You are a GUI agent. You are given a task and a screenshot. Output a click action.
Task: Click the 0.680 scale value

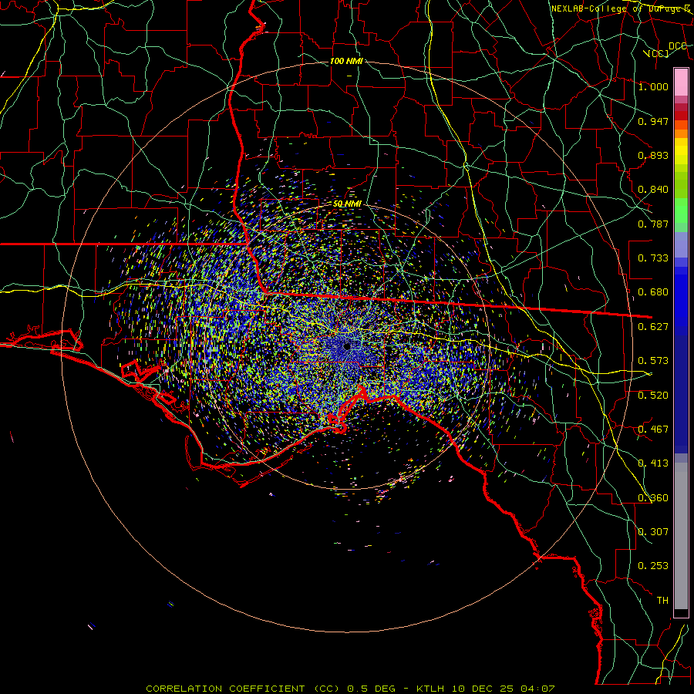tap(653, 292)
